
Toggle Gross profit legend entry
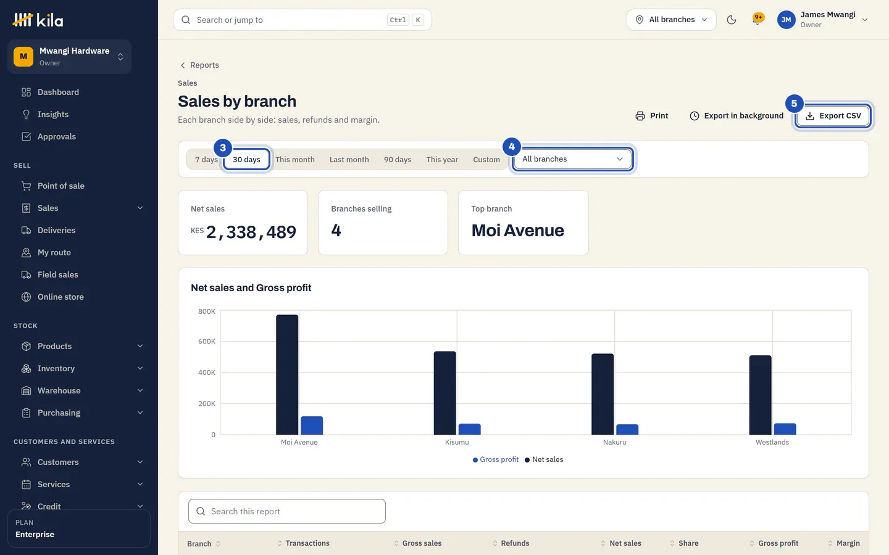496,460
